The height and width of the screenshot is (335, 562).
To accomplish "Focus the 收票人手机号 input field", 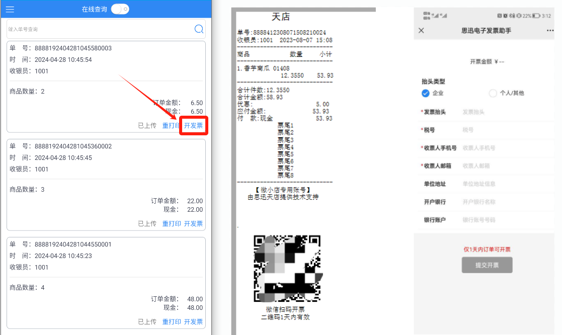I will 507,148.
